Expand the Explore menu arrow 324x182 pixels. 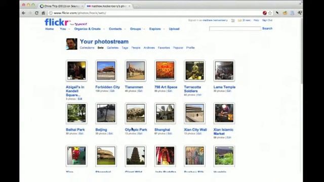click(x=164, y=29)
